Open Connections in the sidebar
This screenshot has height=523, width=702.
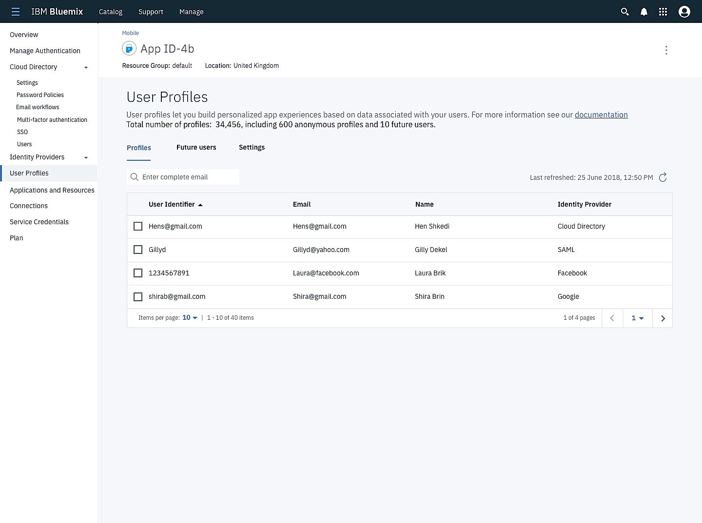[29, 206]
